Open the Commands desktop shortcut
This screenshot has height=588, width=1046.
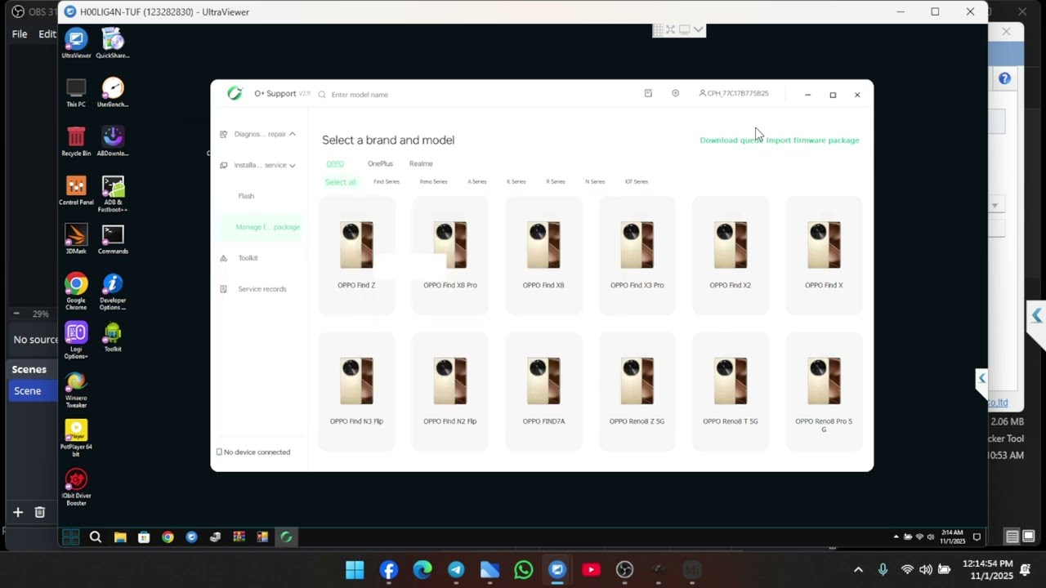113,239
